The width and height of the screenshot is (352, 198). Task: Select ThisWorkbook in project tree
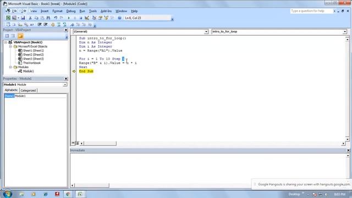pos(32,63)
